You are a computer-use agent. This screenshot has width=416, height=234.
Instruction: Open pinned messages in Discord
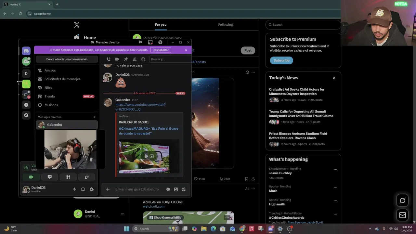click(126, 59)
